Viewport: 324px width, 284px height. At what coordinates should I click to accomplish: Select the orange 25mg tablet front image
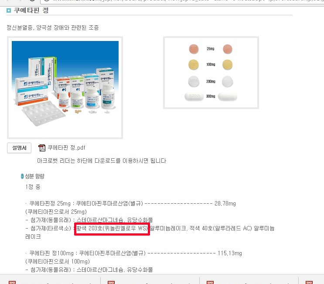[194, 49]
